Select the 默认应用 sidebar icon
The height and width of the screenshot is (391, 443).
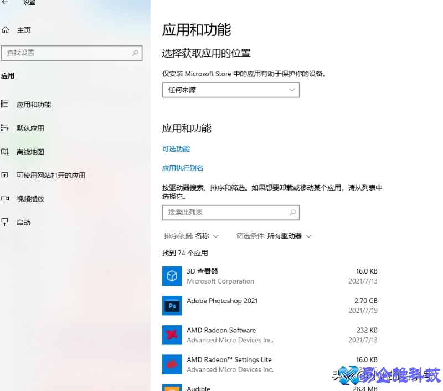tap(5, 128)
